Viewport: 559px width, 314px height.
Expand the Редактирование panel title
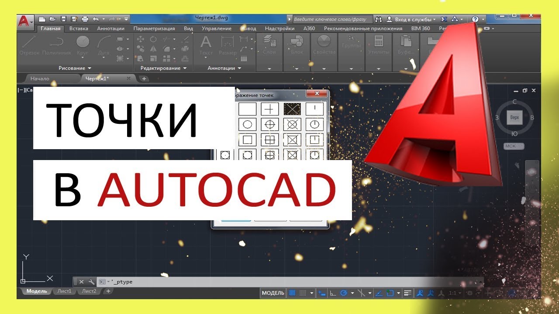(163, 68)
